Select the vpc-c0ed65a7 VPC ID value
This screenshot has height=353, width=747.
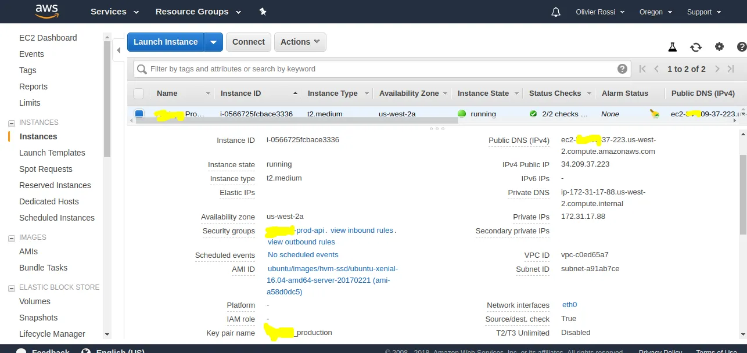coord(585,255)
